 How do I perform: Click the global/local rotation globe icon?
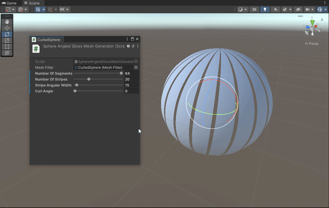pos(21,9)
